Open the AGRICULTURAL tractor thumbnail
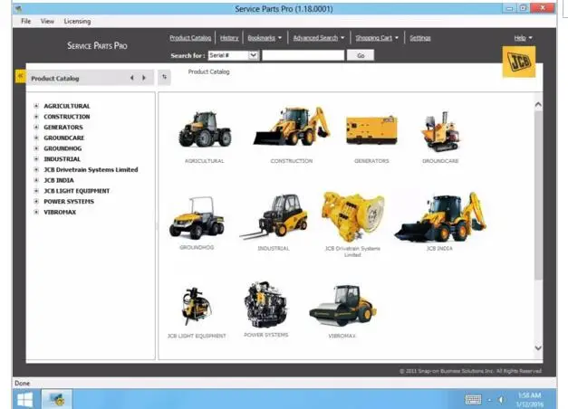The height and width of the screenshot is (409, 568). point(205,128)
